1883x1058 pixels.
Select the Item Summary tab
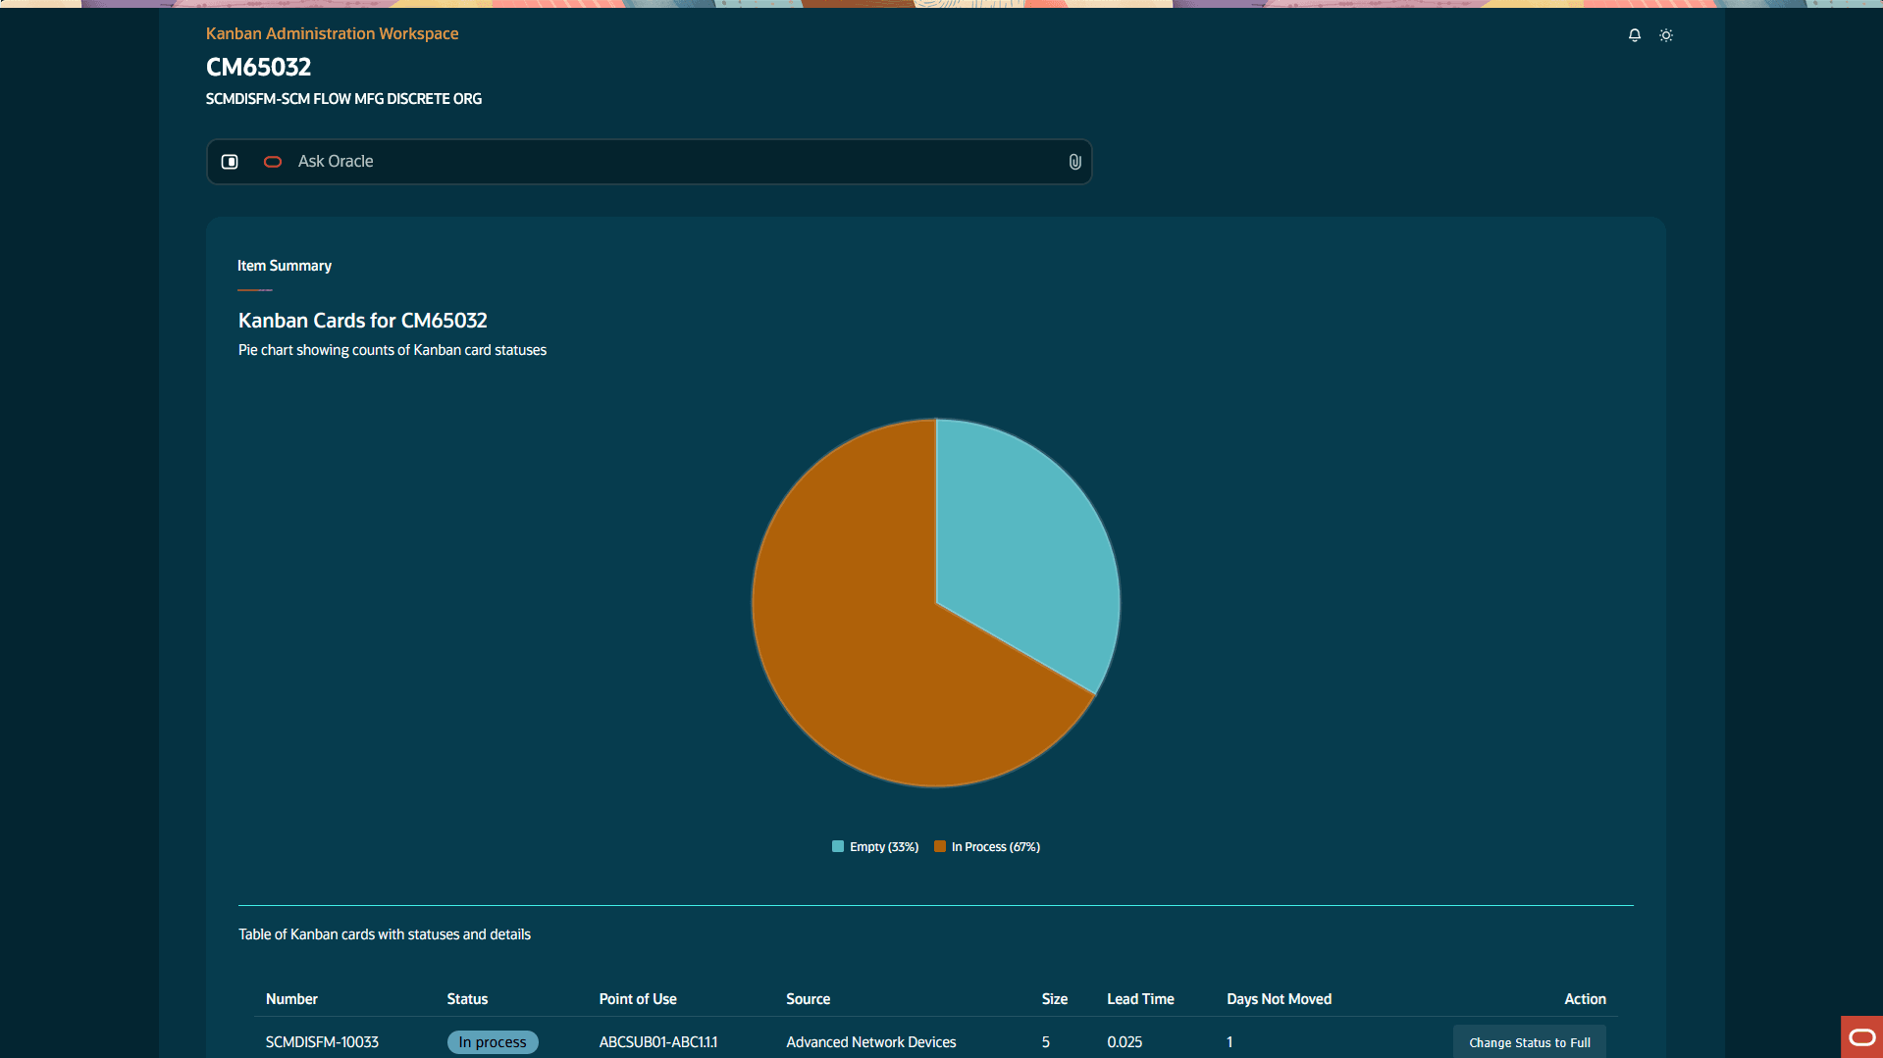(285, 266)
